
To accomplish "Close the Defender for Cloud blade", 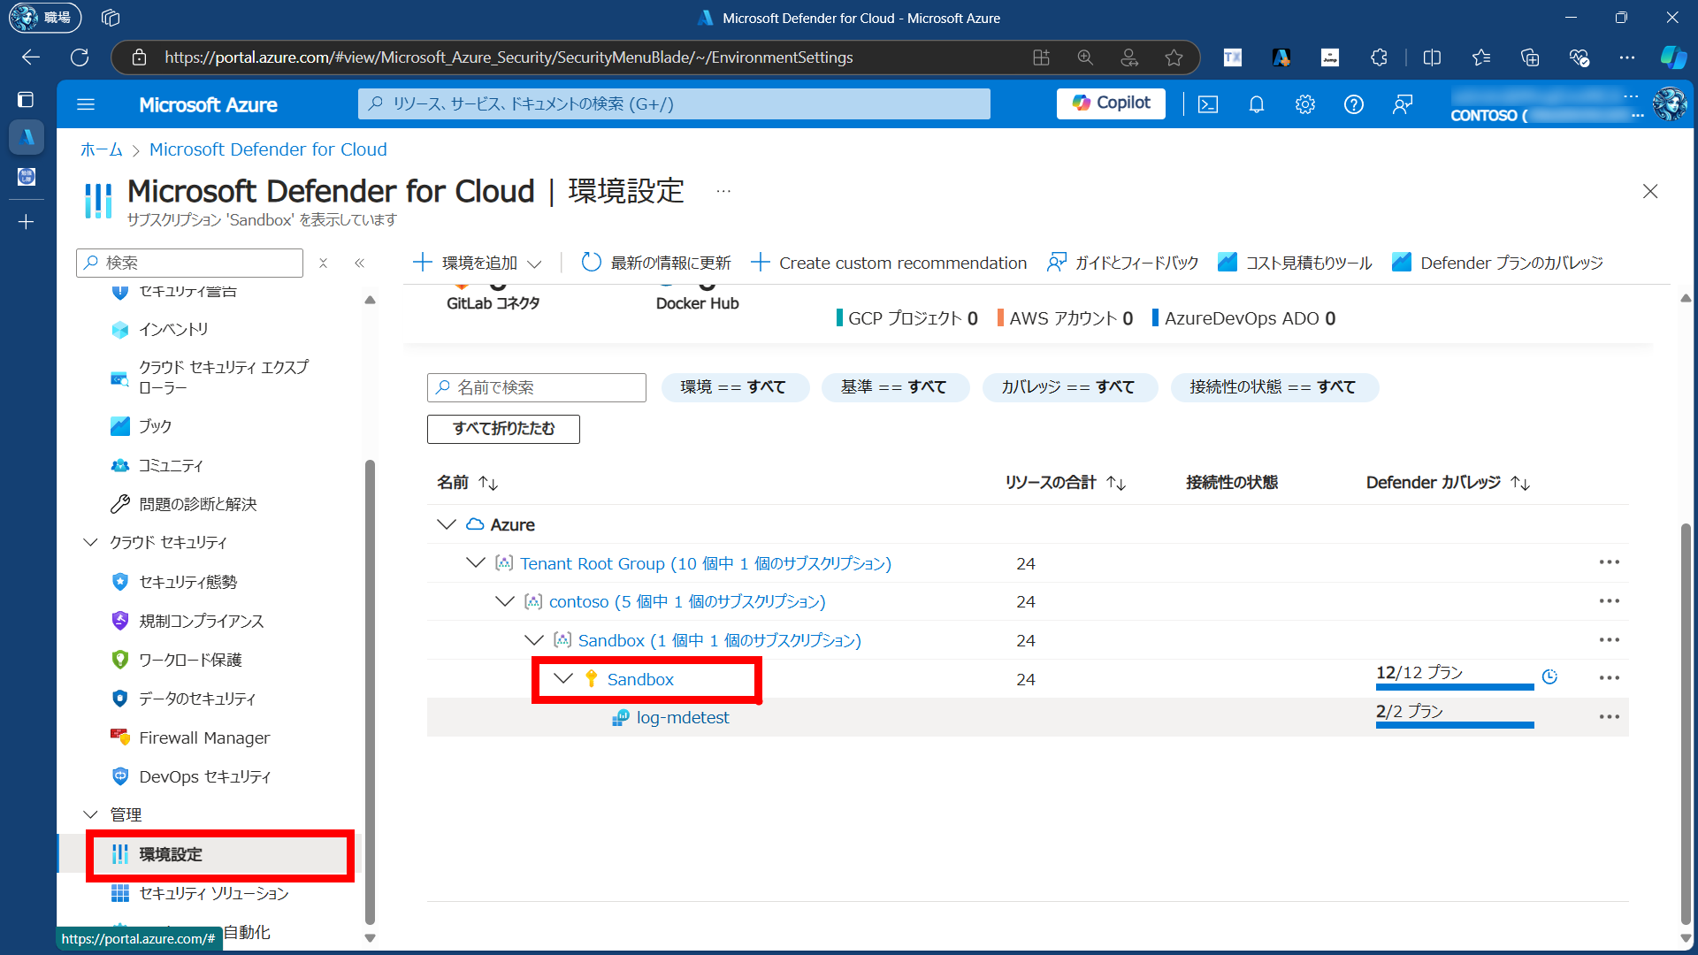I will point(1650,191).
